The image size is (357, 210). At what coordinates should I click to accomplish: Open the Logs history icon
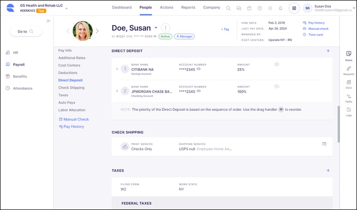coord(348,110)
